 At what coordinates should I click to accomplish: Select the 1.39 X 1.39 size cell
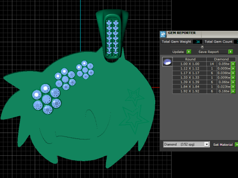click(x=190, y=82)
